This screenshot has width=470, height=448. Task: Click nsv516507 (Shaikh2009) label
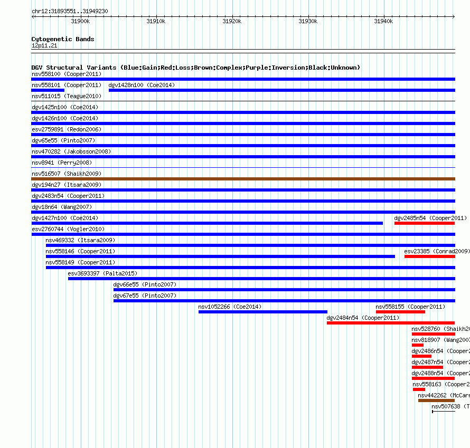coord(67,174)
